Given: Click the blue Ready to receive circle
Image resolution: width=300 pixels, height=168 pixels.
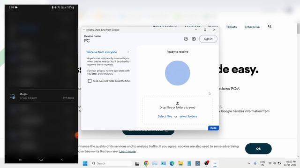Looking at the screenshot, I should (177, 73).
